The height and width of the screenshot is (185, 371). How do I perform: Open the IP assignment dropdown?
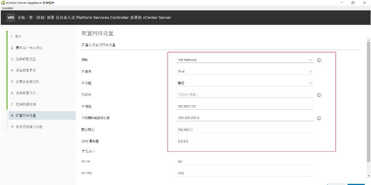245,83
